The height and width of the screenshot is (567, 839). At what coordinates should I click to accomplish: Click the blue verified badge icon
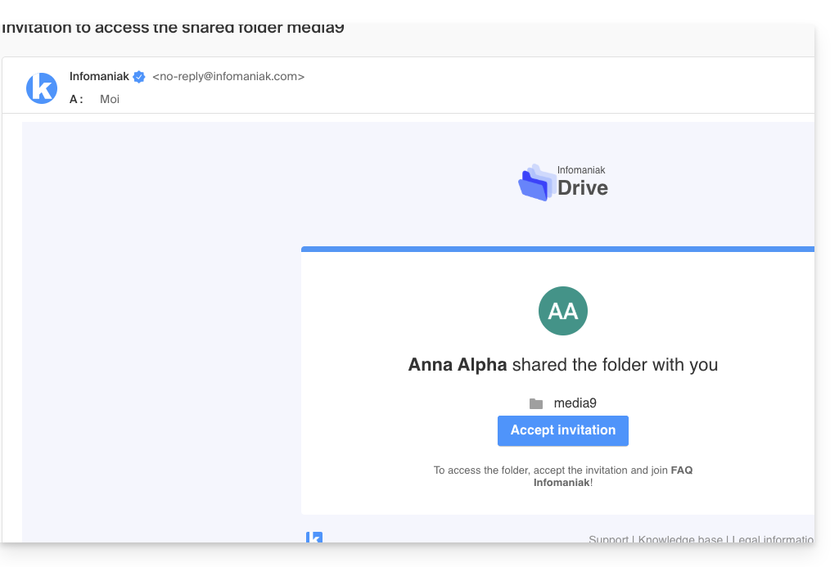pos(139,77)
